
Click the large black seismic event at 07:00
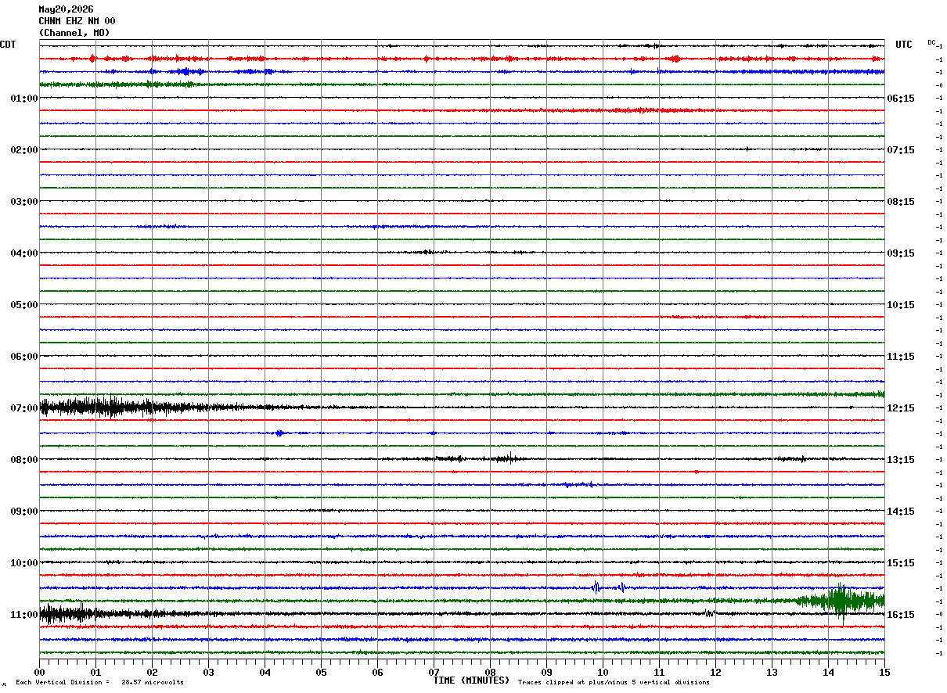click(117, 407)
